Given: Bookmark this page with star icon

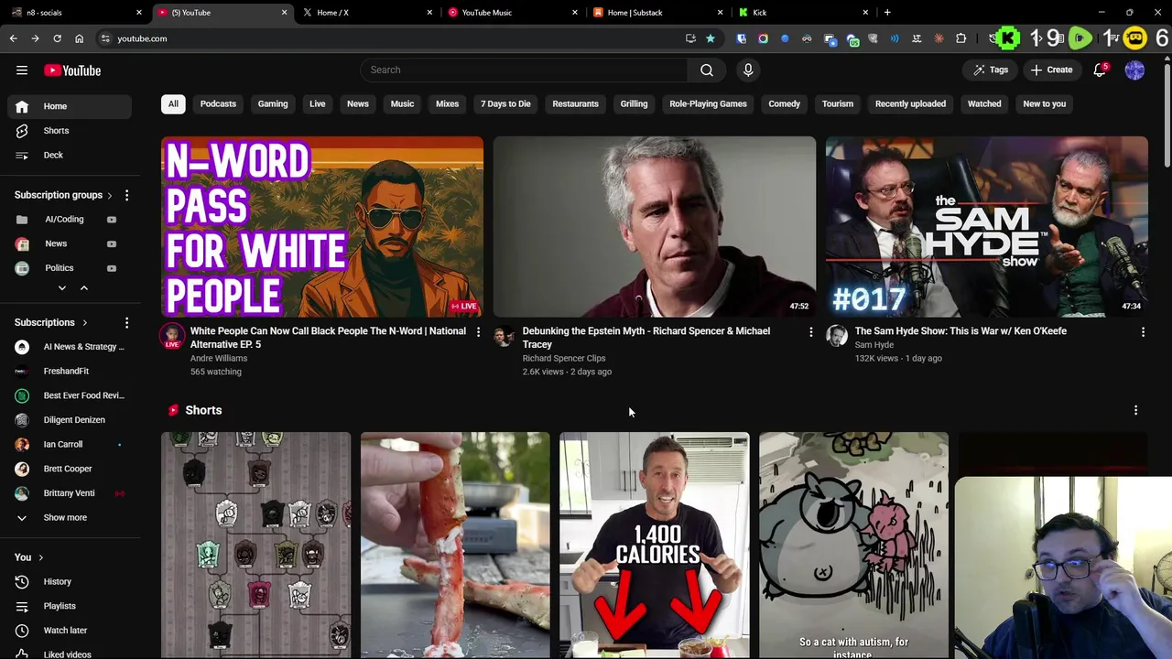Looking at the screenshot, I should tap(711, 38).
